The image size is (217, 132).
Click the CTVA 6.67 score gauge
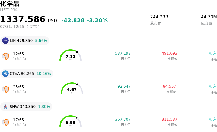(72, 88)
